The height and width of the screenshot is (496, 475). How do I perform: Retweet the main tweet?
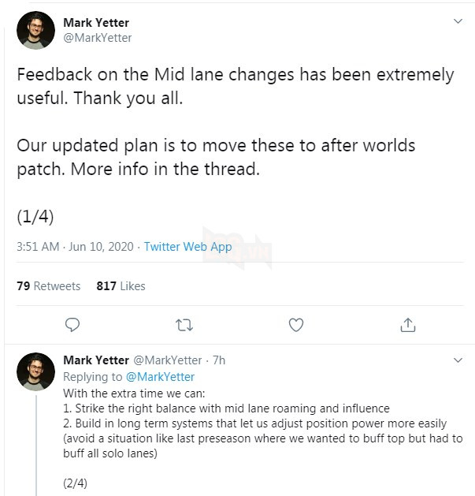click(184, 324)
